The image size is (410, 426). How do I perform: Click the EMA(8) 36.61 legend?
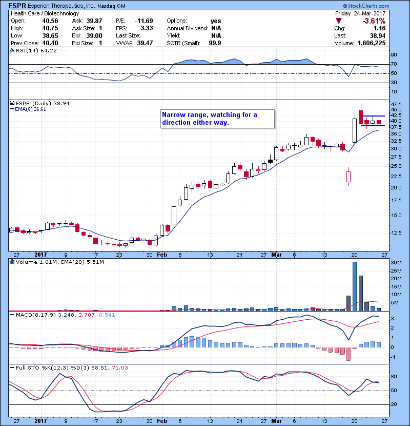click(x=30, y=109)
